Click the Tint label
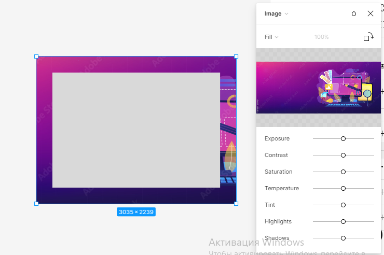This screenshot has width=384, height=255. [270, 205]
